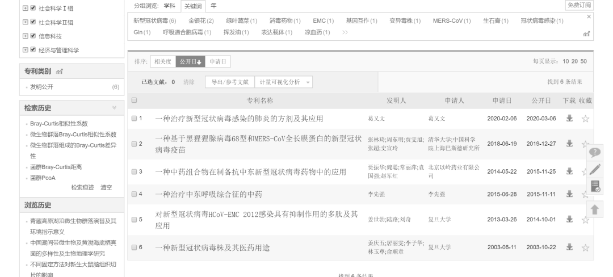Switch group browsing to 年

tap(213, 6)
